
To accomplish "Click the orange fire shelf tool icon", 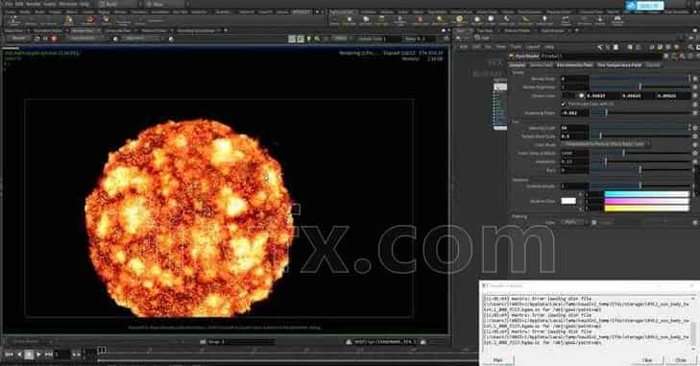I will pyautogui.click(x=89, y=19).
